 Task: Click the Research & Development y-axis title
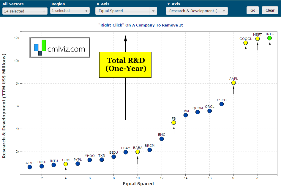point(4,106)
